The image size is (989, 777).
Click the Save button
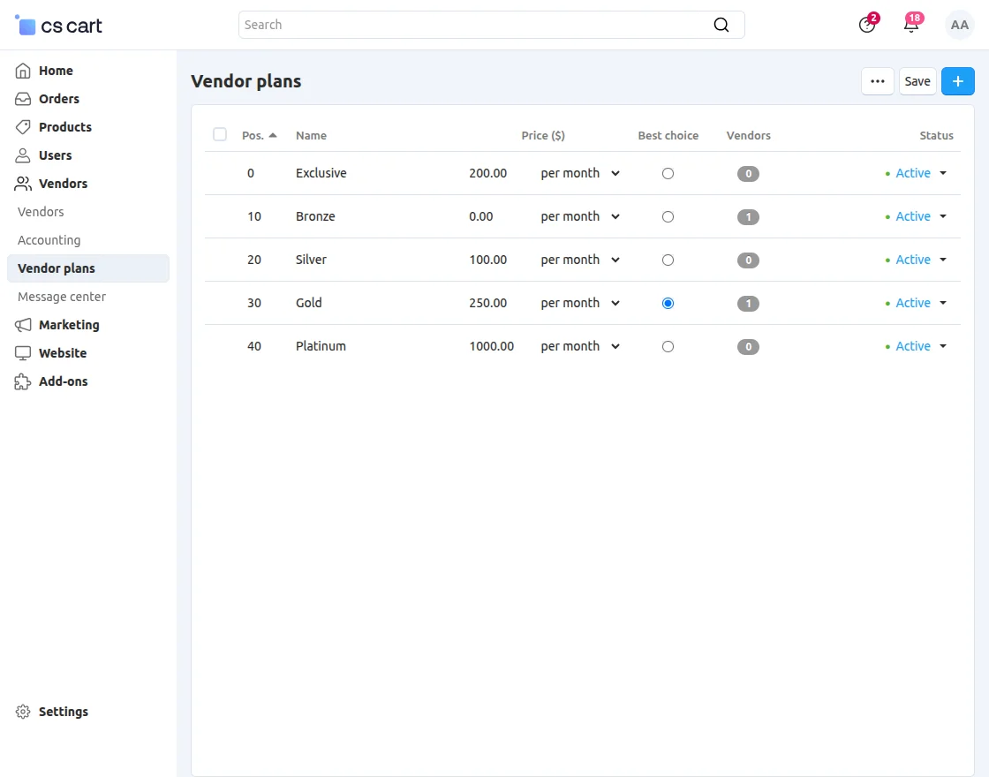point(917,81)
